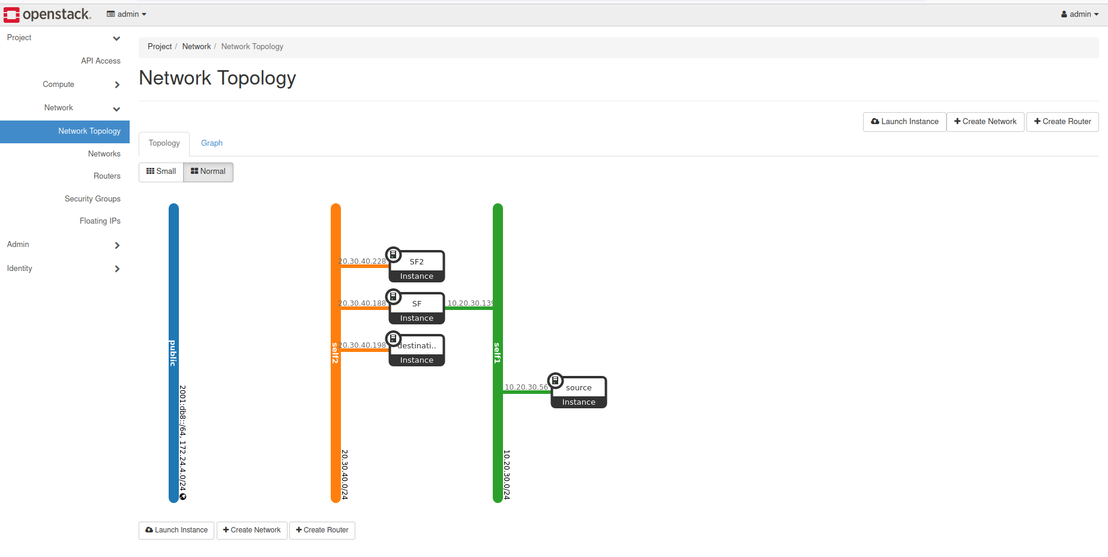This screenshot has width=1108, height=557.
Task: Click the destination instance server icon
Action: click(x=393, y=339)
